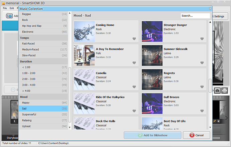Click track list scroll down arrow
This screenshot has width=231, height=147.
210,127
